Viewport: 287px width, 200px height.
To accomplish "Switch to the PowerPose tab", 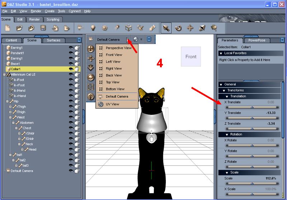I will coord(257,40).
